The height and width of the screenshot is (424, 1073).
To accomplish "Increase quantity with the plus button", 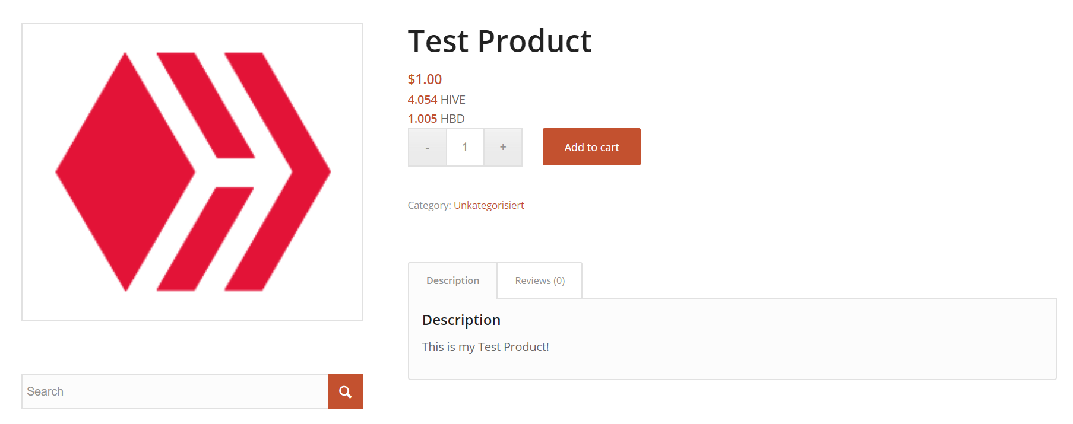I will coord(503,147).
